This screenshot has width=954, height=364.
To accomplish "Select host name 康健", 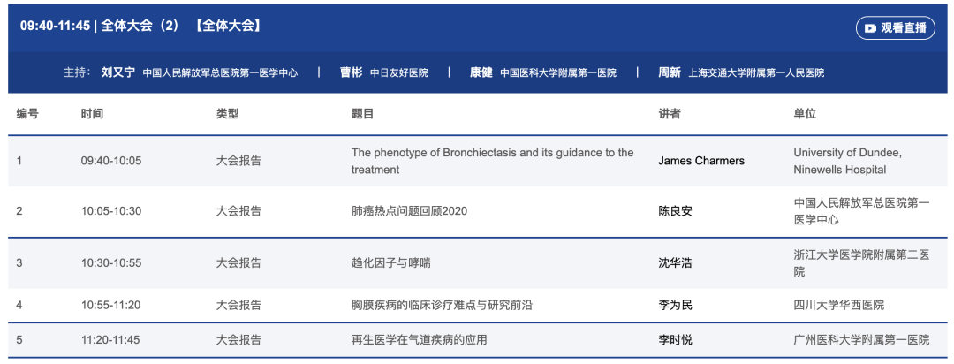I will coord(481,72).
